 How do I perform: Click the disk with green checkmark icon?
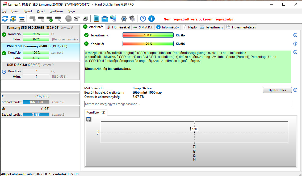pos(49,19)
